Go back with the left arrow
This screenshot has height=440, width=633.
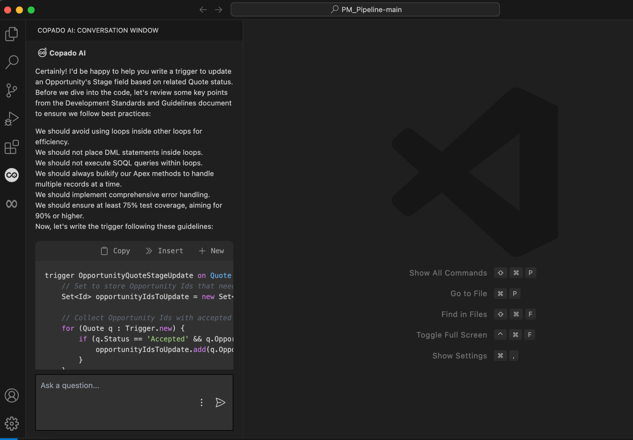[x=203, y=10]
